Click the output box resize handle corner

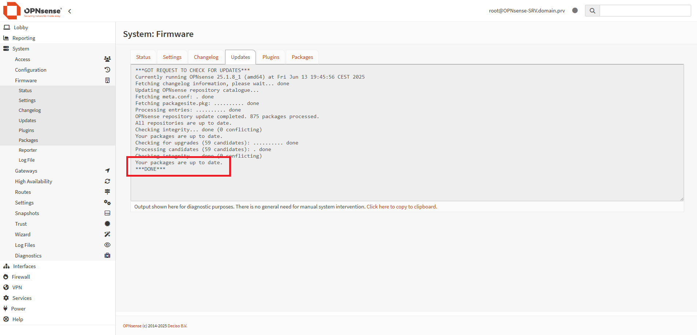[x=682, y=199]
